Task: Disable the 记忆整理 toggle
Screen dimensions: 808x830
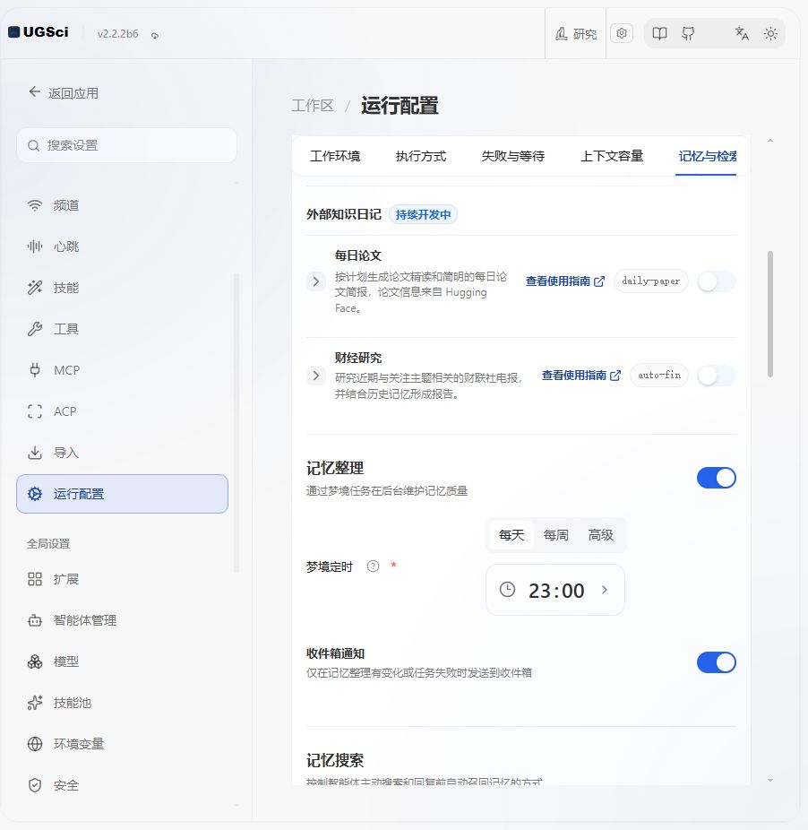Action: (x=717, y=478)
